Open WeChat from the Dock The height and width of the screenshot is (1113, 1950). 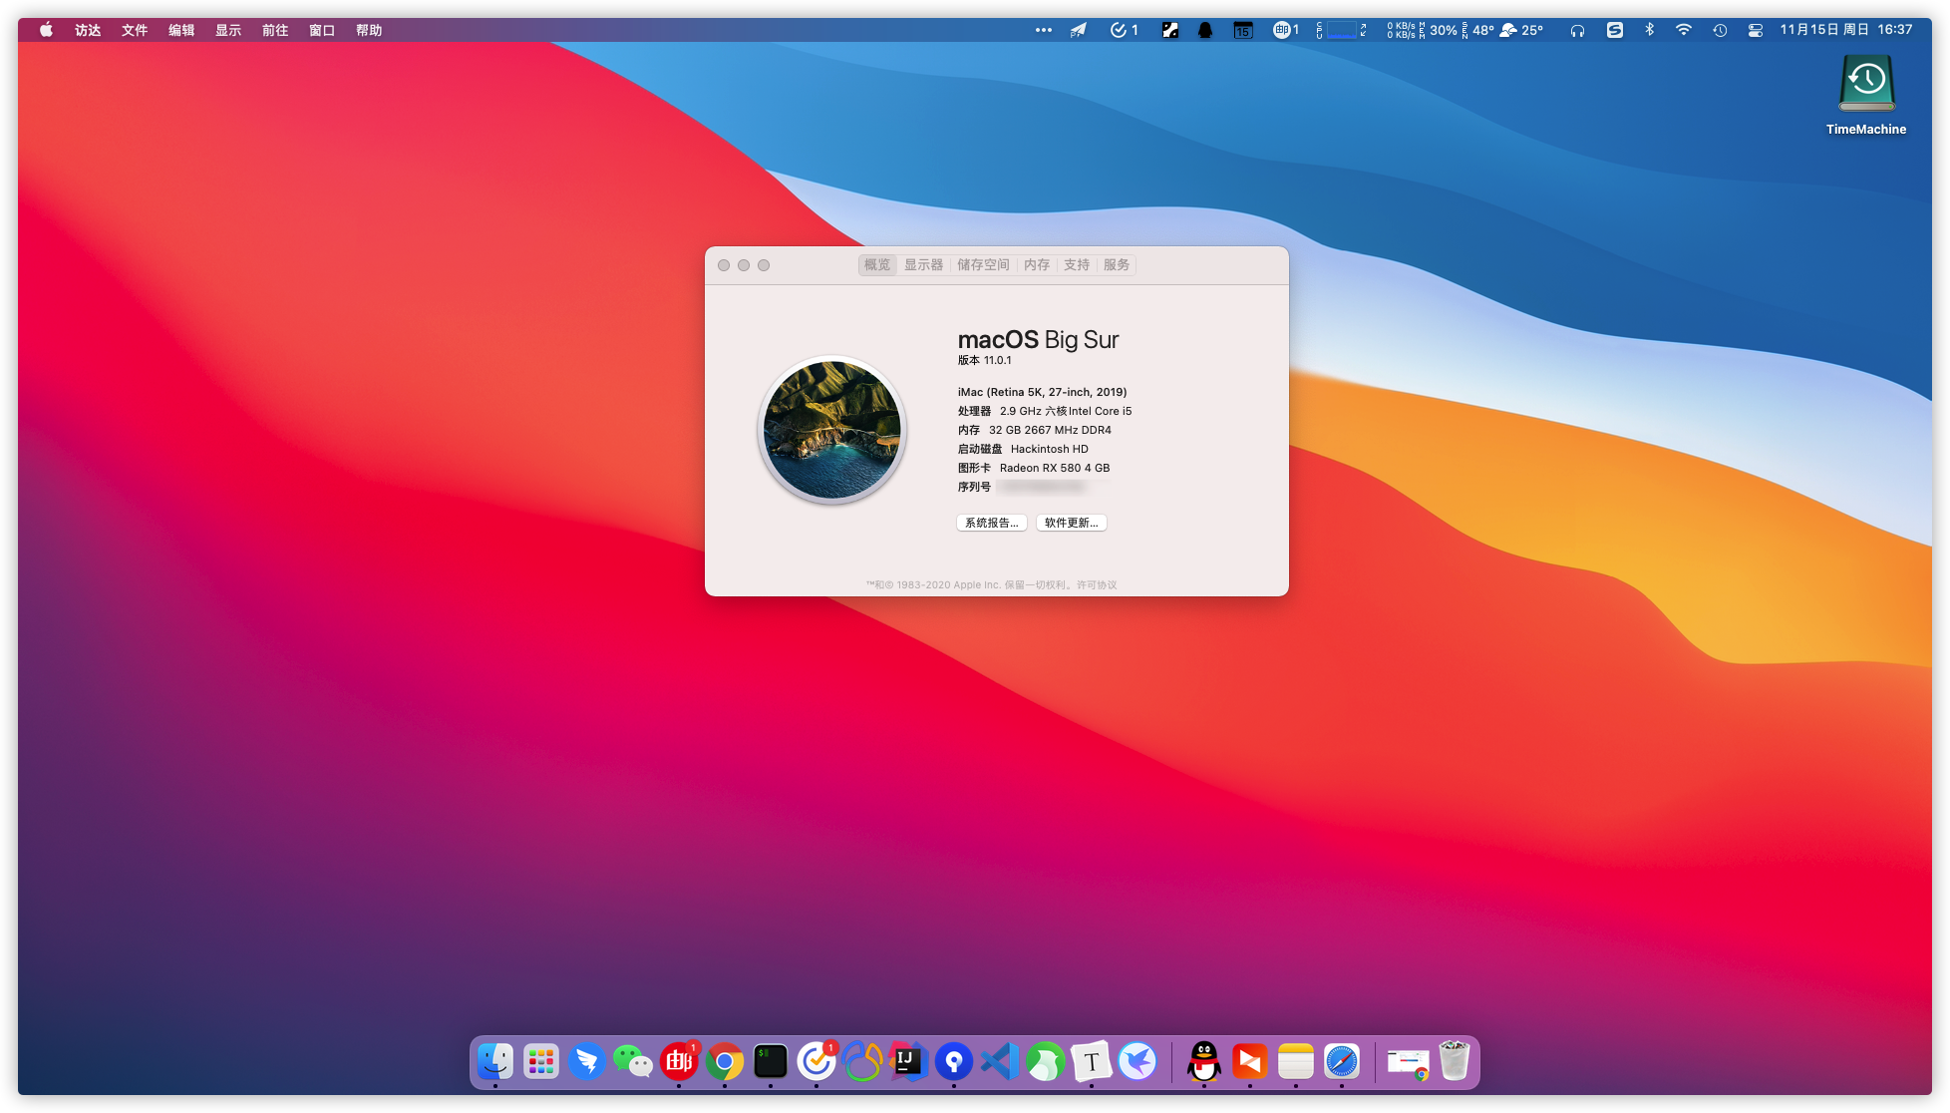pyautogui.click(x=633, y=1062)
